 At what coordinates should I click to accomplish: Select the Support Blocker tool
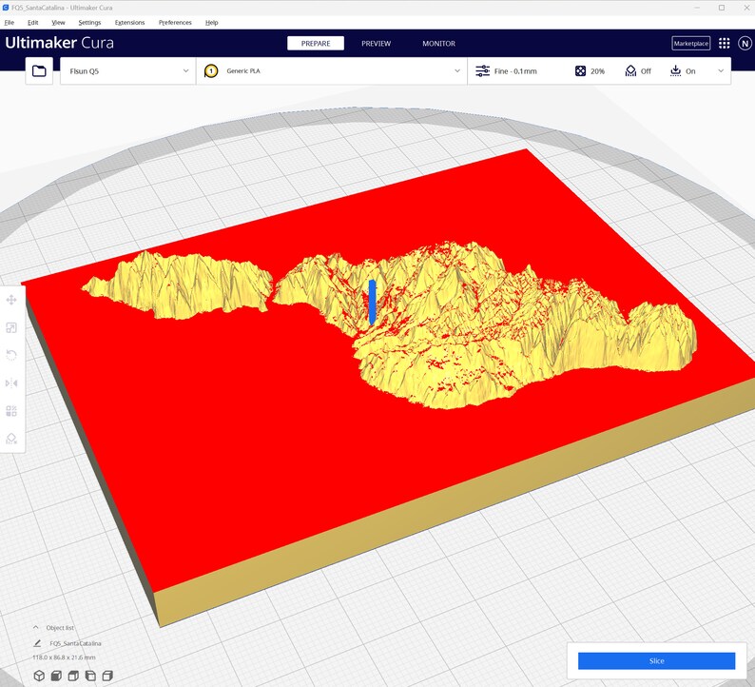click(11, 439)
